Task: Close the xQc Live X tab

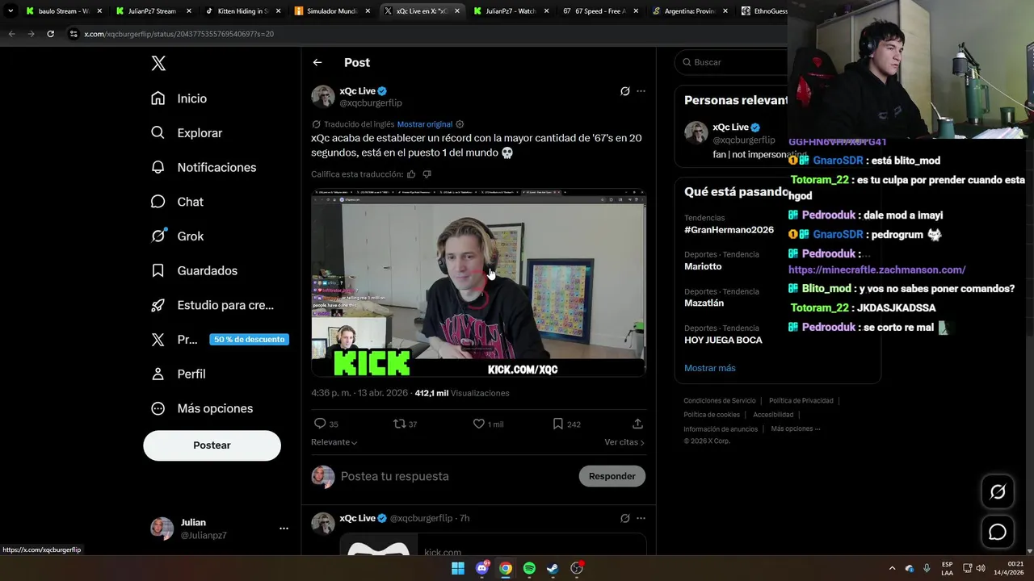Action: click(456, 11)
